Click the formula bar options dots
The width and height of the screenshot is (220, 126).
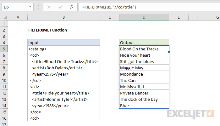38,7
